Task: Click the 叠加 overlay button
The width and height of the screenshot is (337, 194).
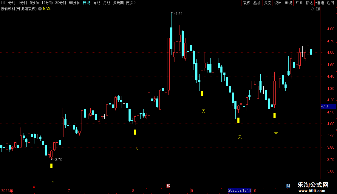Action: coord(257,3)
